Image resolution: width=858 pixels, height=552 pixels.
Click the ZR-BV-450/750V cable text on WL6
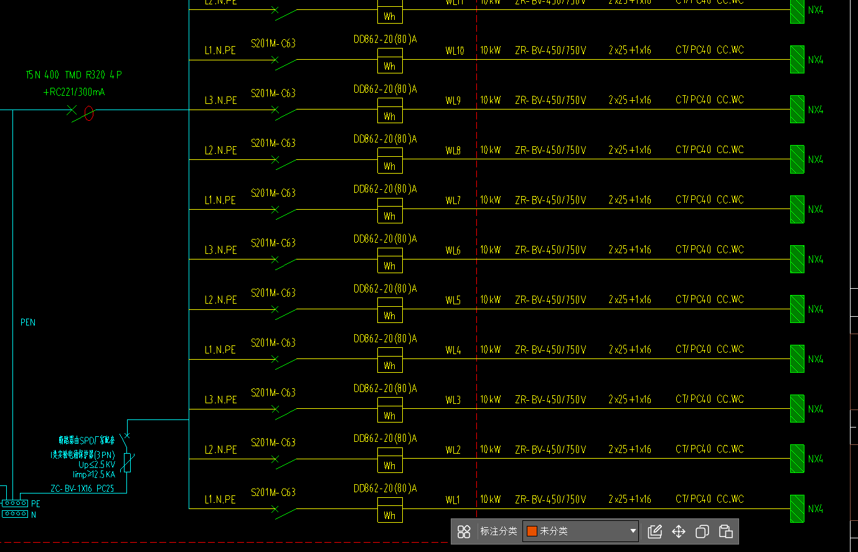coord(550,250)
